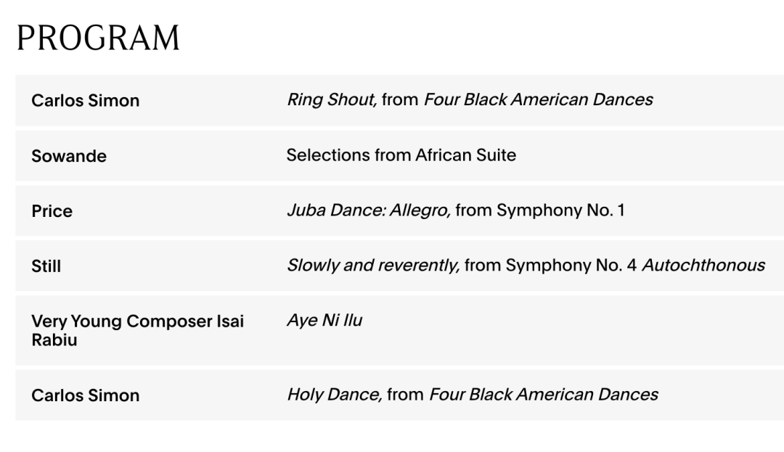Select the Price composer name
The image size is (784, 452).
52,211
